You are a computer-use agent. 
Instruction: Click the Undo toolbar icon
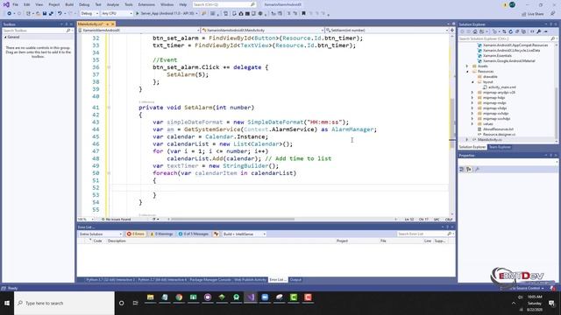click(60, 14)
